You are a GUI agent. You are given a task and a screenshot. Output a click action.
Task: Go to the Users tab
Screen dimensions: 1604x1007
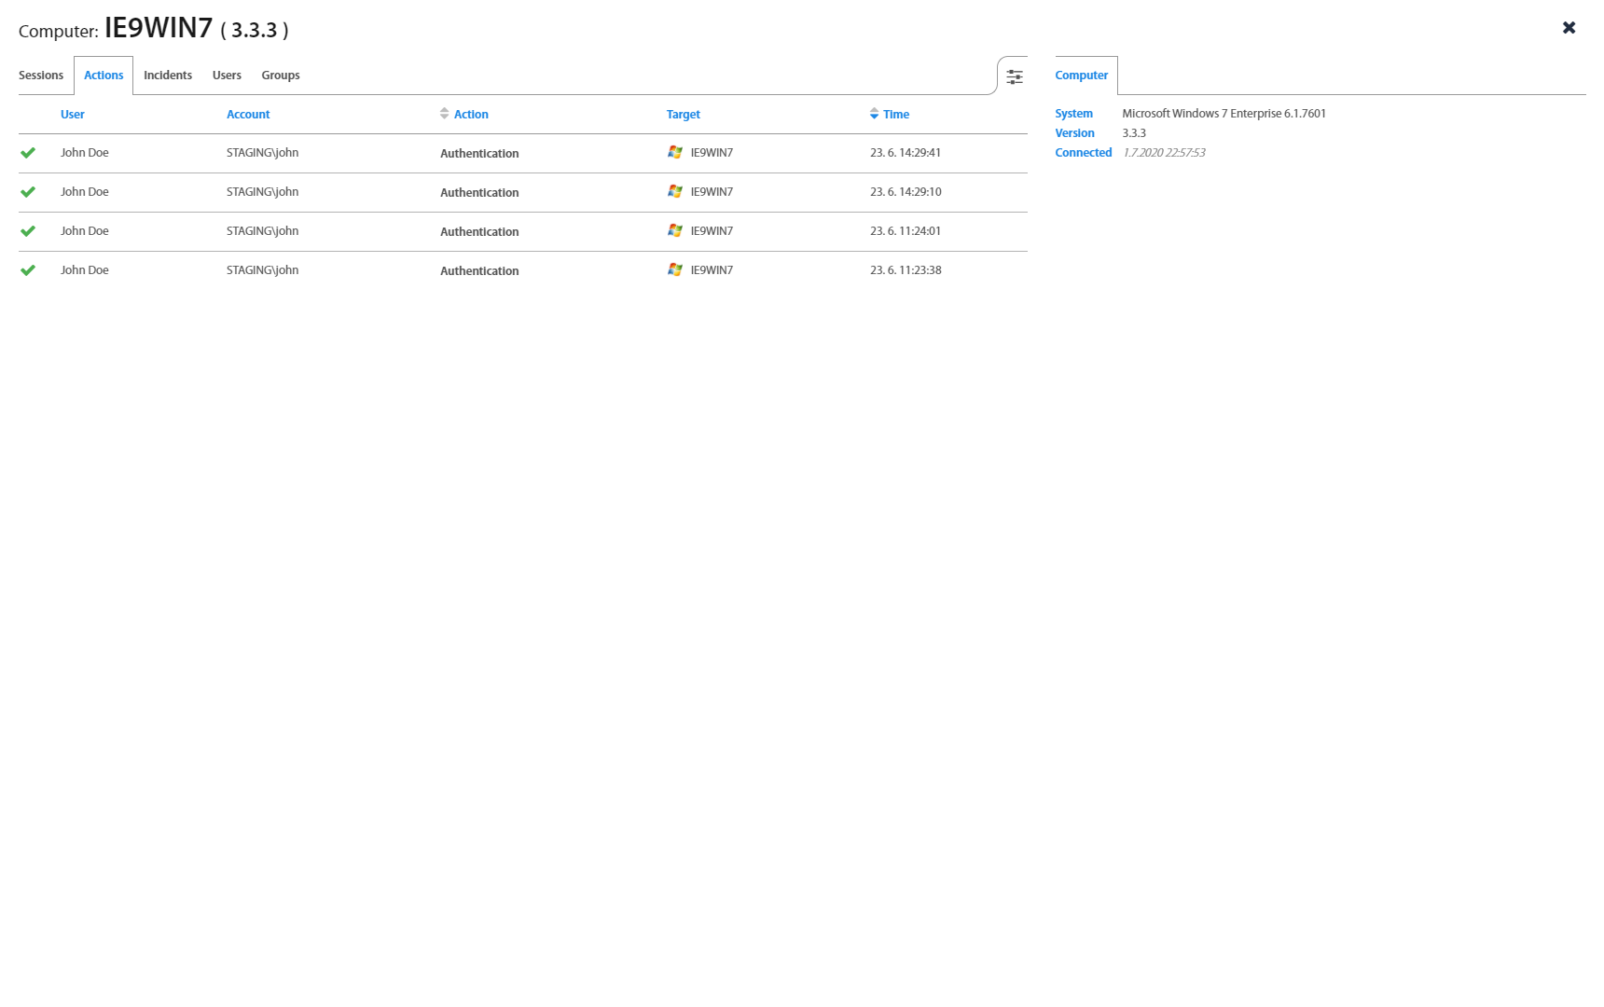(227, 76)
